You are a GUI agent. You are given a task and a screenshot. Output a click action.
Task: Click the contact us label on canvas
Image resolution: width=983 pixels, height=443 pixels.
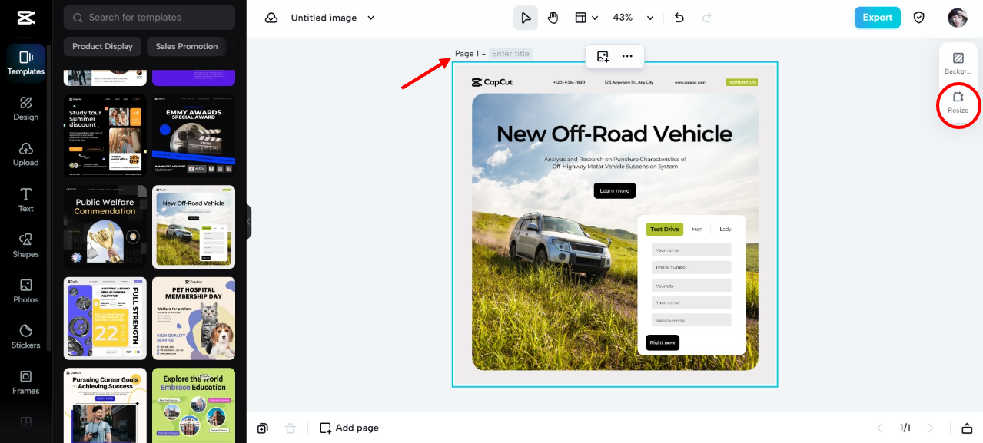pyautogui.click(x=742, y=82)
